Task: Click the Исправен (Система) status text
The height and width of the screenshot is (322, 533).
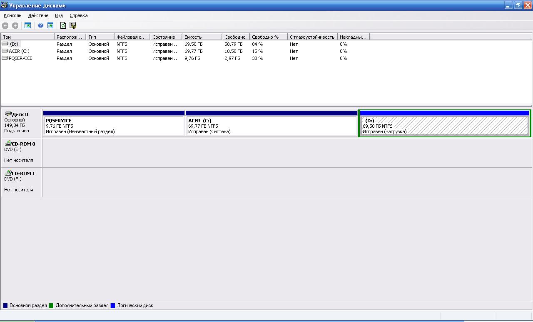Action: [x=209, y=131]
